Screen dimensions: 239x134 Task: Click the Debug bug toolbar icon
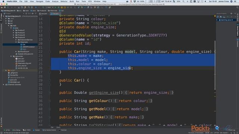pyautogui.click(x=59, y=7)
